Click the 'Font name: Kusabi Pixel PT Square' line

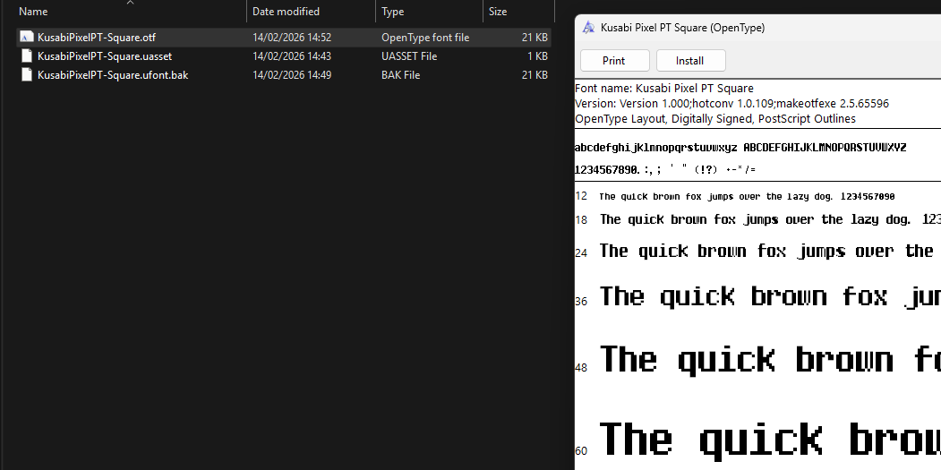tap(664, 89)
